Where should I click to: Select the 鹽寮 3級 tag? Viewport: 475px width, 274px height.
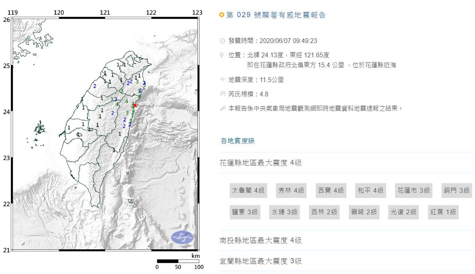[x=245, y=212]
